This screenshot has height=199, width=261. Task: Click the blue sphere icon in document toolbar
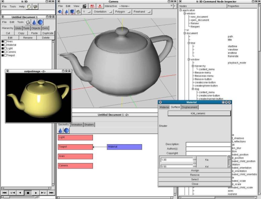click(40, 21)
